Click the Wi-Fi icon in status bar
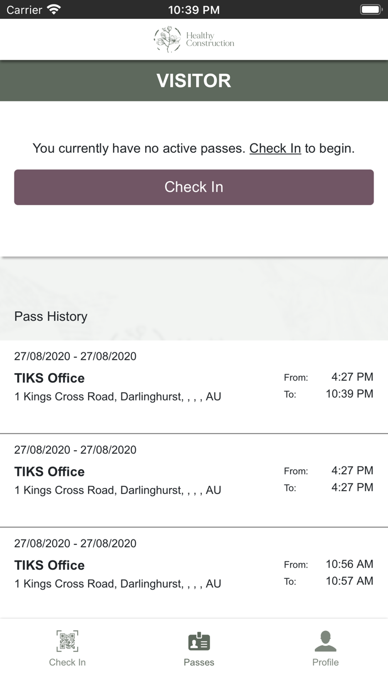This screenshot has width=388, height=689. (54, 9)
